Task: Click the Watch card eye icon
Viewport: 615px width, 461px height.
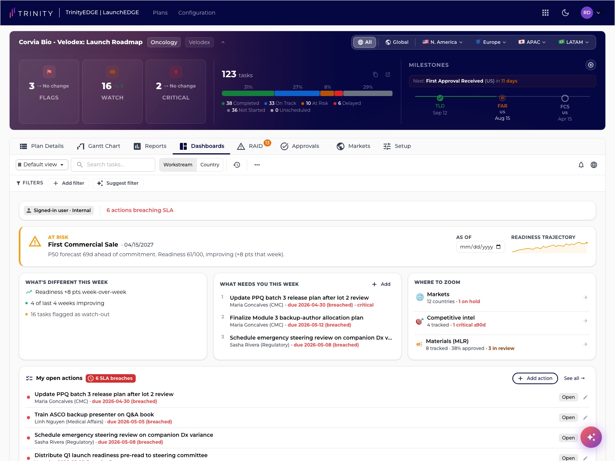Action: click(x=113, y=72)
